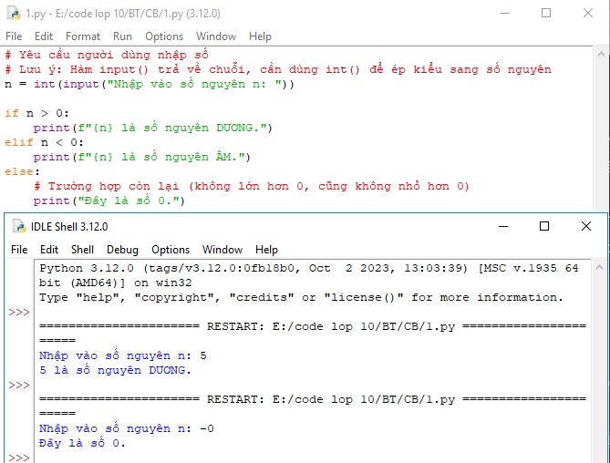This screenshot has width=610, height=463.
Task: Click comment 'Trường hợp còn lại' in editor
Action: (252, 186)
